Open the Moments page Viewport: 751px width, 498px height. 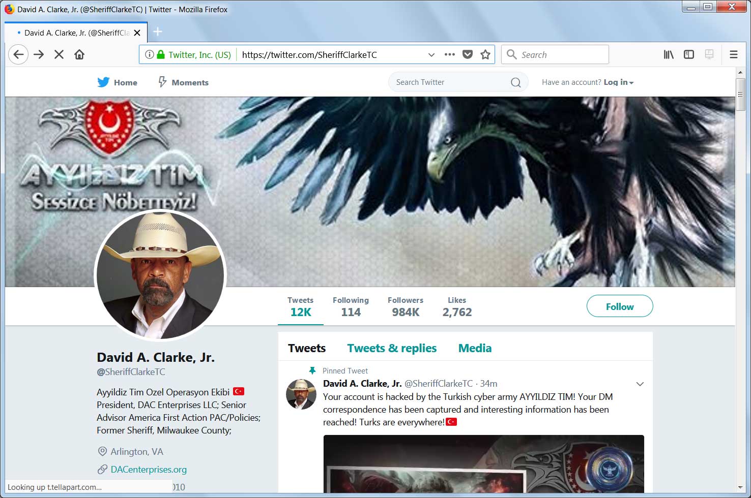(x=183, y=82)
